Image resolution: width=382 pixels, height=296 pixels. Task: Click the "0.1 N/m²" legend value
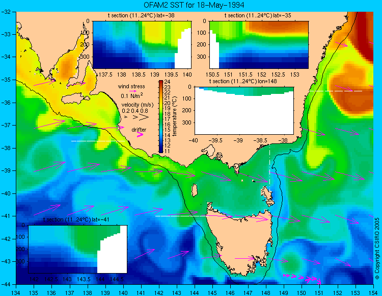pos(132,95)
